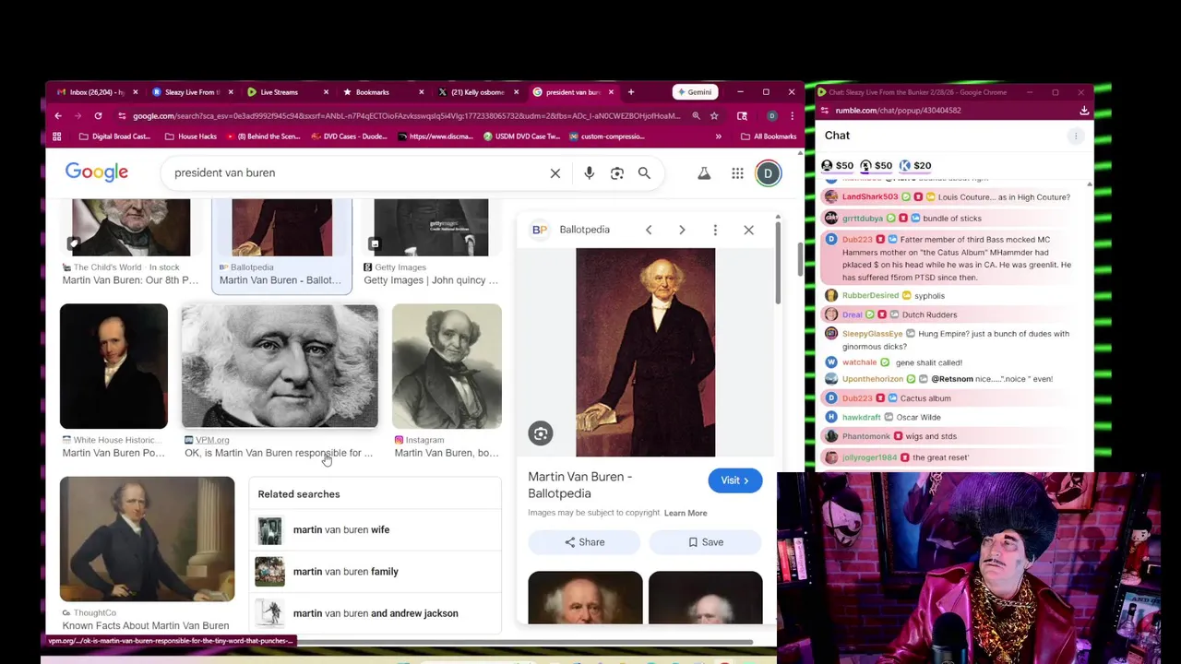Screen dimensions: 1181x664
Task: Open Chrome profile avatar in toolbar
Action: 772,116
